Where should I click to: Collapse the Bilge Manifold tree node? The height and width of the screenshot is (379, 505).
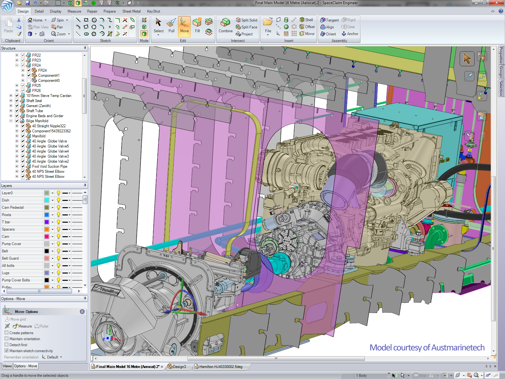coord(11,121)
